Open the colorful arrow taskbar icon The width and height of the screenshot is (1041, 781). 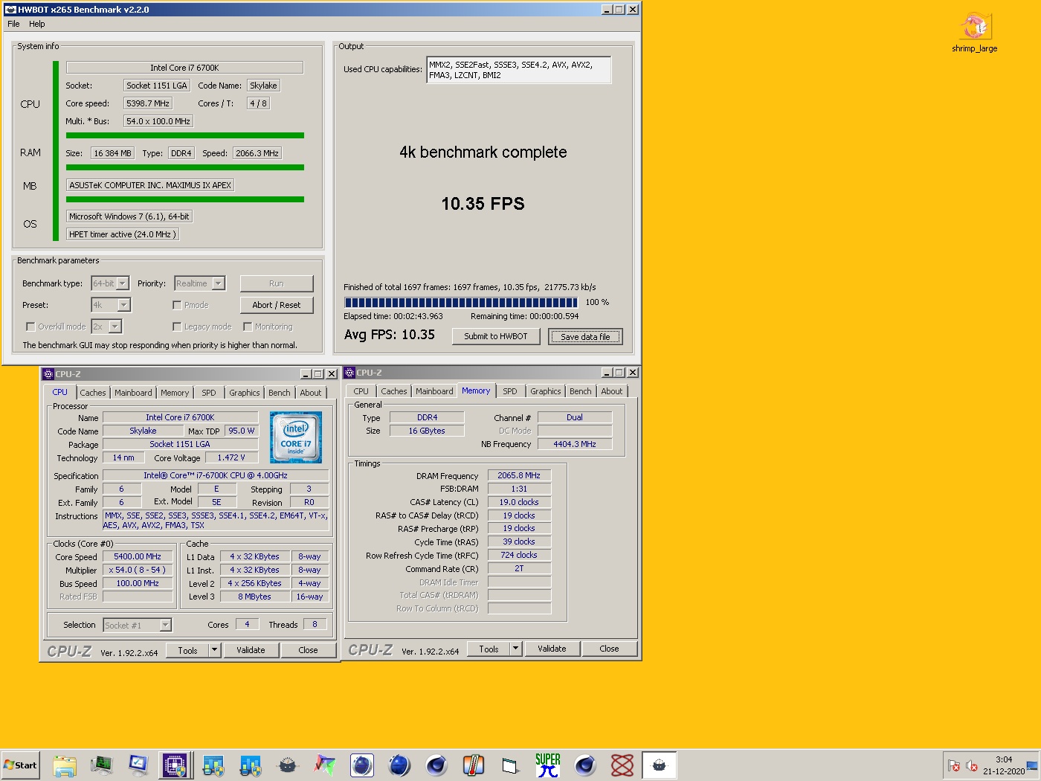coord(324,765)
